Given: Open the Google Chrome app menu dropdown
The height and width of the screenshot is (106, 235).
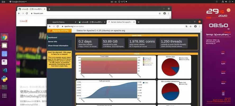Looking at the screenshot, I should [x=18, y=2].
